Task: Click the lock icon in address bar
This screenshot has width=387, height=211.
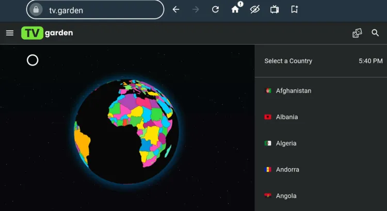Action: coord(36,10)
